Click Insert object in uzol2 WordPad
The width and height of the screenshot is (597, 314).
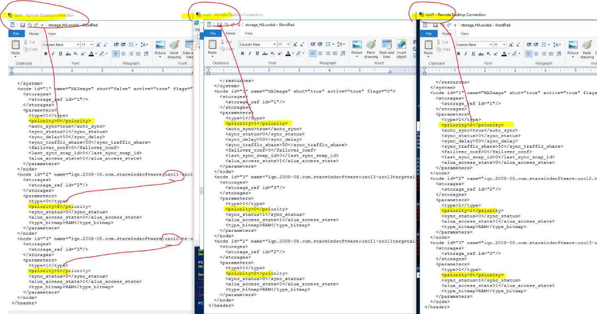[x=401, y=49]
